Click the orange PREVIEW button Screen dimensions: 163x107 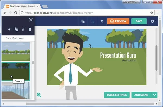pyautogui.click(x=118, y=21)
